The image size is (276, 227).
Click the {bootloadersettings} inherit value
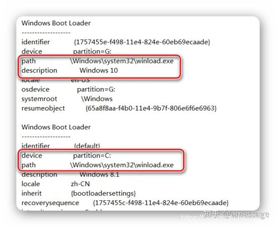(x=103, y=193)
